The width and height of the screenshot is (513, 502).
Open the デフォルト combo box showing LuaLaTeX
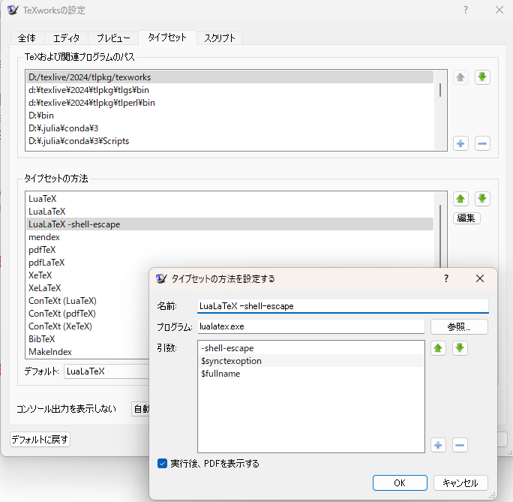[x=106, y=371]
